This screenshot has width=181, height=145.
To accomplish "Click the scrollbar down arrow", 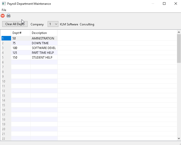I will tap(179, 138).
